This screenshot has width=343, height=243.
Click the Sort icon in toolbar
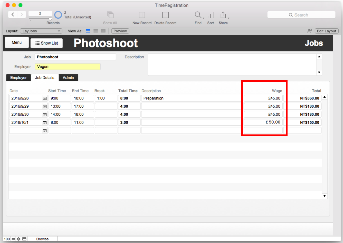coord(210,15)
